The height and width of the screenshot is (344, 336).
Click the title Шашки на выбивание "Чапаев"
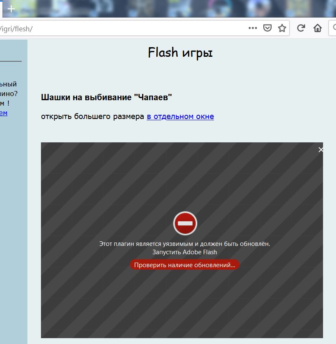(107, 97)
